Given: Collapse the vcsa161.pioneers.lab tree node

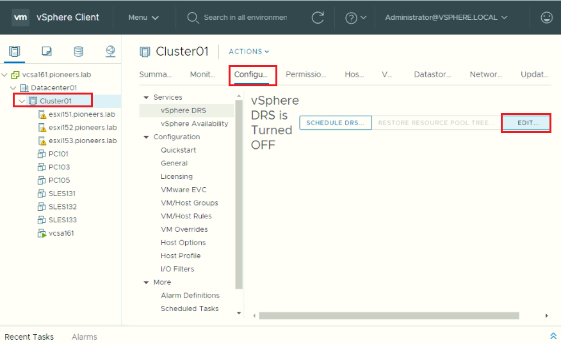Looking at the screenshot, I should pyautogui.click(x=4, y=75).
